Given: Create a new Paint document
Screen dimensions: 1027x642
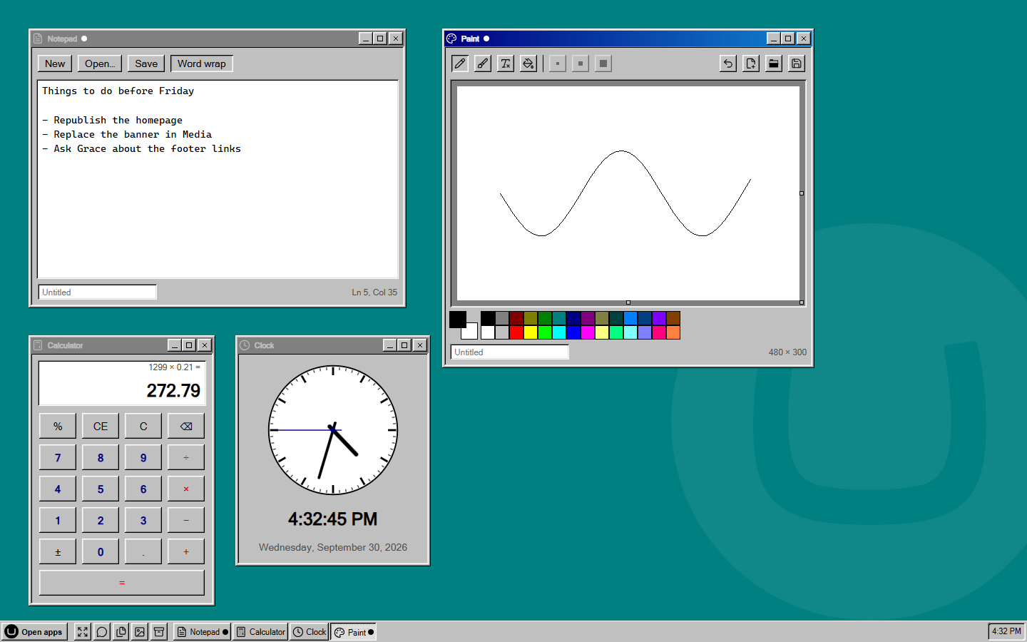Looking at the screenshot, I should pyautogui.click(x=751, y=63).
